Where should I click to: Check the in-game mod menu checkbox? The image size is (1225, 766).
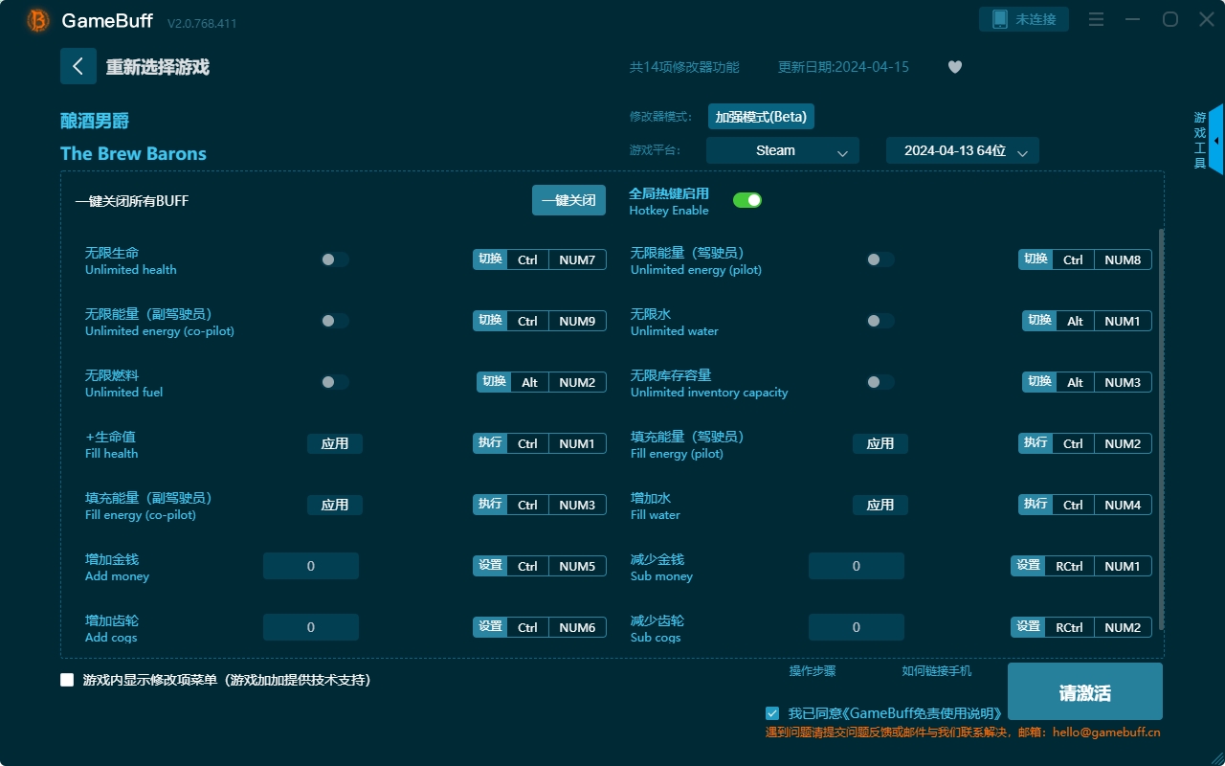(x=67, y=680)
